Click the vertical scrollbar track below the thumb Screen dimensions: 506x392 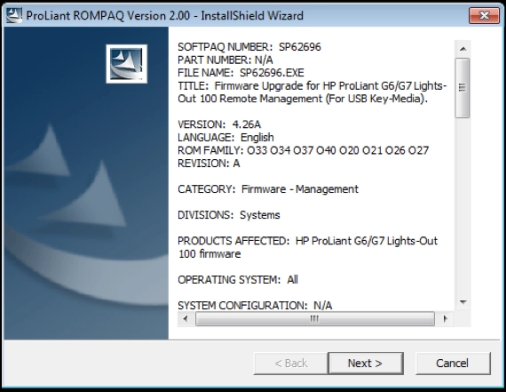[x=463, y=206]
